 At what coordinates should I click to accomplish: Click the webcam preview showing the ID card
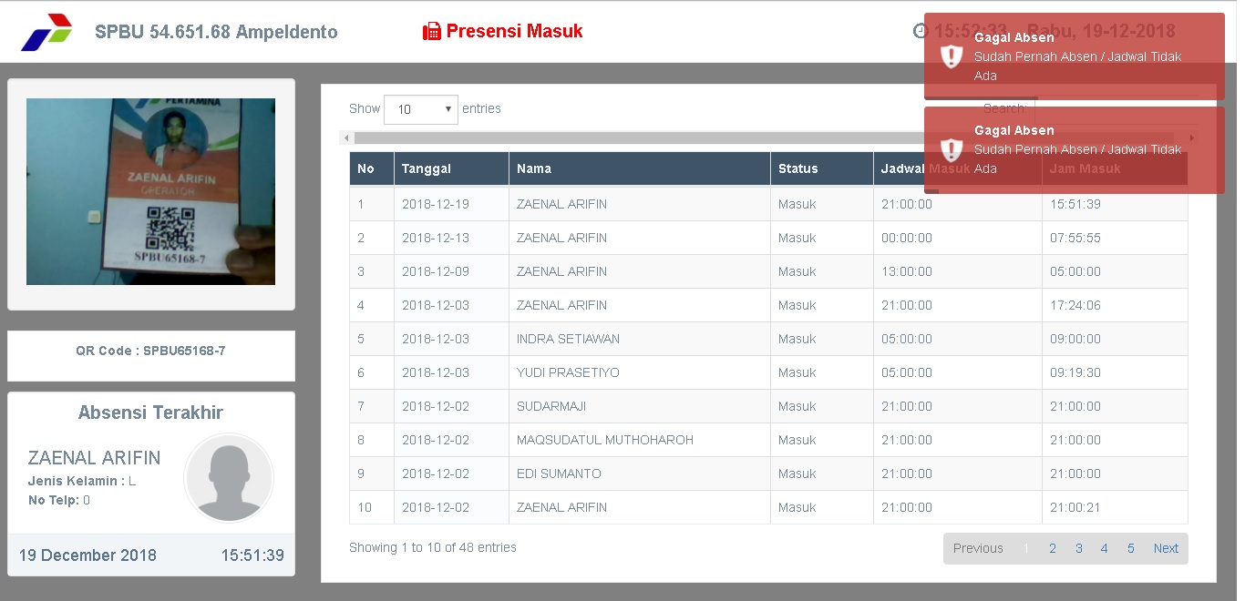click(150, 191)
